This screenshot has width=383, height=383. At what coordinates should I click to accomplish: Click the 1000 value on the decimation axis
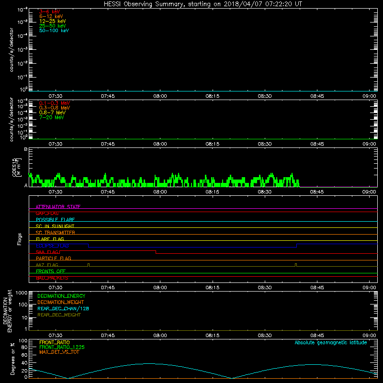(x=22, y=293)
